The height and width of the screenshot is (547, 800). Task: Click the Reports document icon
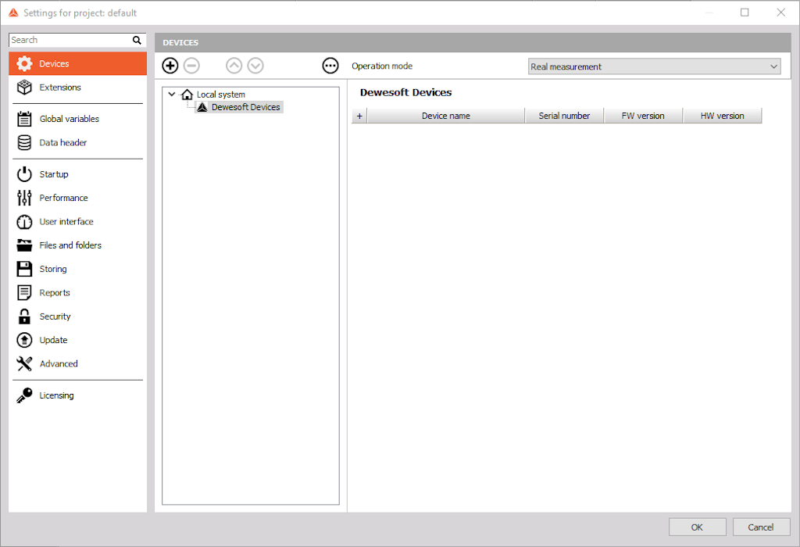(x=24, y=292)
